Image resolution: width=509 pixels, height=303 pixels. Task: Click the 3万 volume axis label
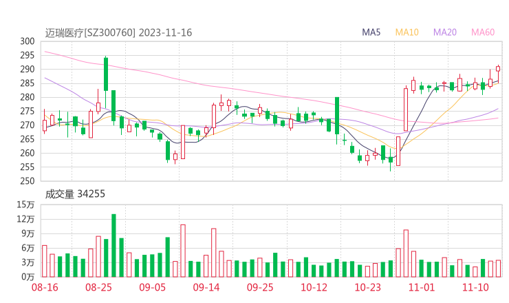(28, 262)
